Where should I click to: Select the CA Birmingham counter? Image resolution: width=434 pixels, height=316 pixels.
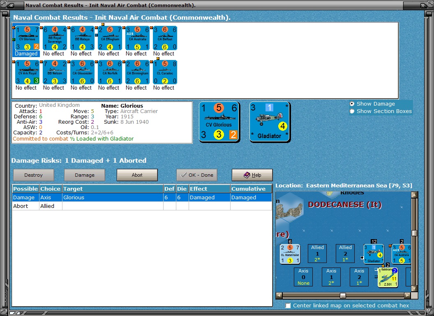(137, 72)
